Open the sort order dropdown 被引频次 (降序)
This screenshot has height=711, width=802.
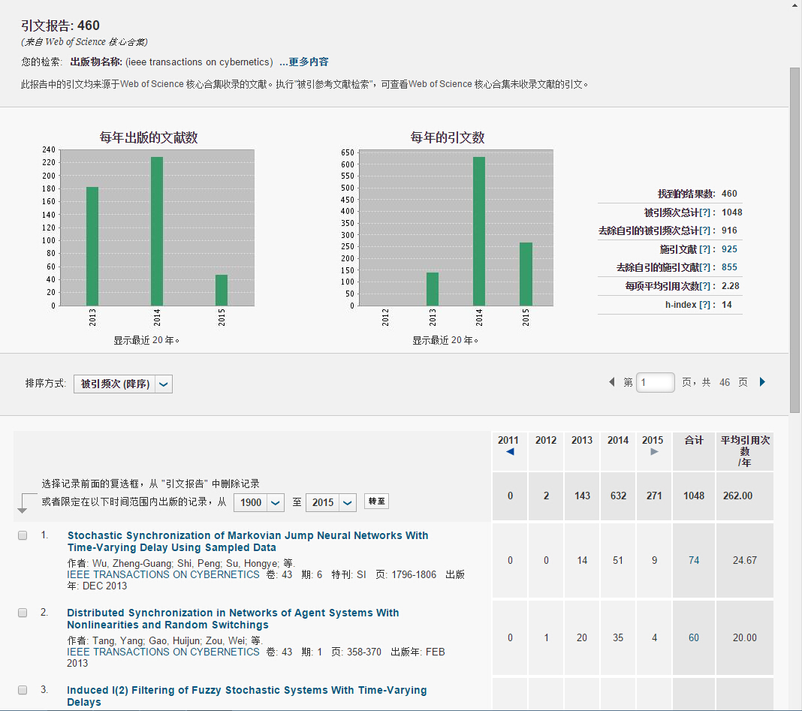(x=122, y=384)
